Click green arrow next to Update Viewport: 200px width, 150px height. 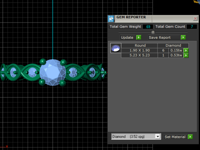point(139,37)
